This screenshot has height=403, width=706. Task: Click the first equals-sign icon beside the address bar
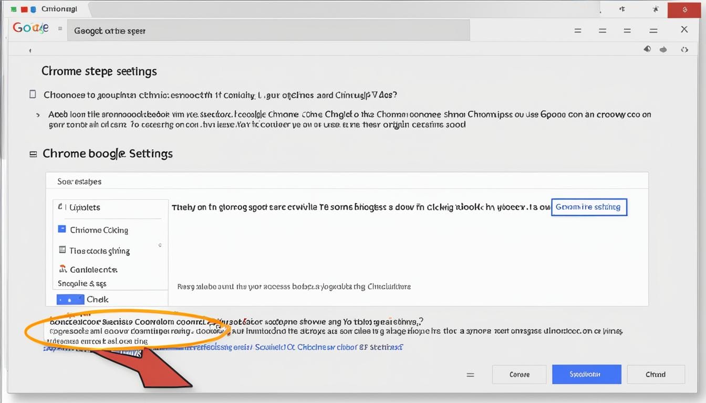click(578, 30)
